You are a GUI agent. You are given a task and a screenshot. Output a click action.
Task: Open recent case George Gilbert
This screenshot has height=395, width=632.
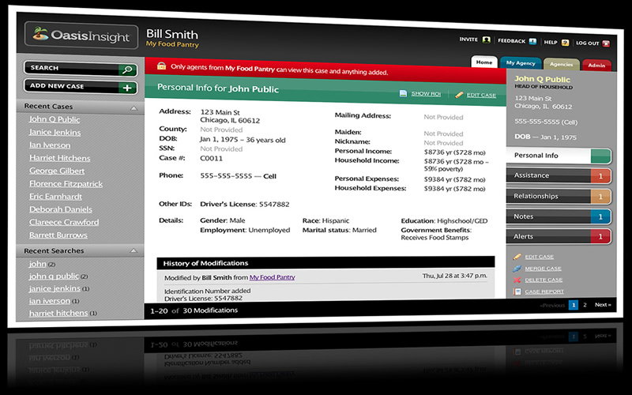pyautogui.click(x=57, y=171)
